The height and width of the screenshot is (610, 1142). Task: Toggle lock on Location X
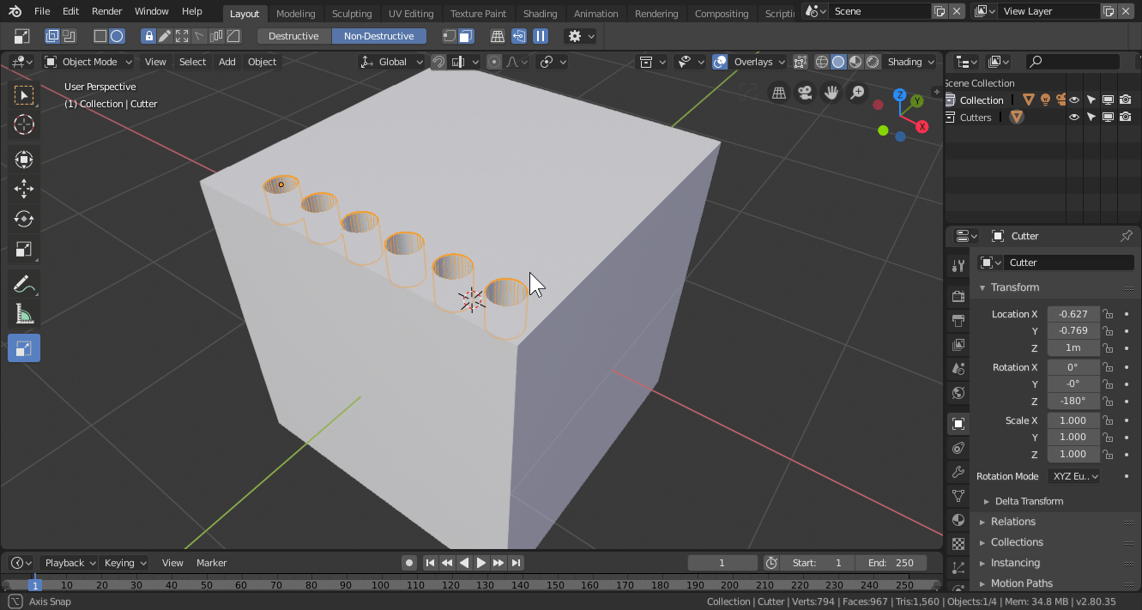(1109, 314)
